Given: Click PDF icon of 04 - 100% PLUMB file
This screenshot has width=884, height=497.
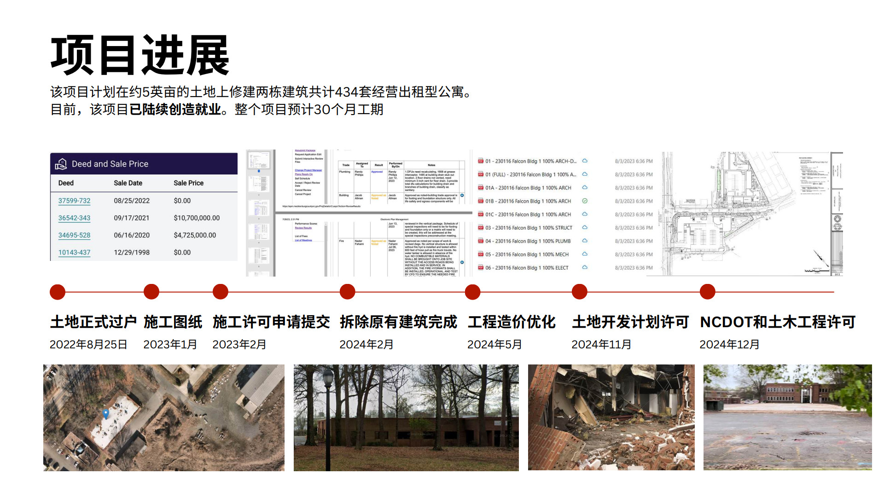Looking at the screenshot, I should point(481,241).
